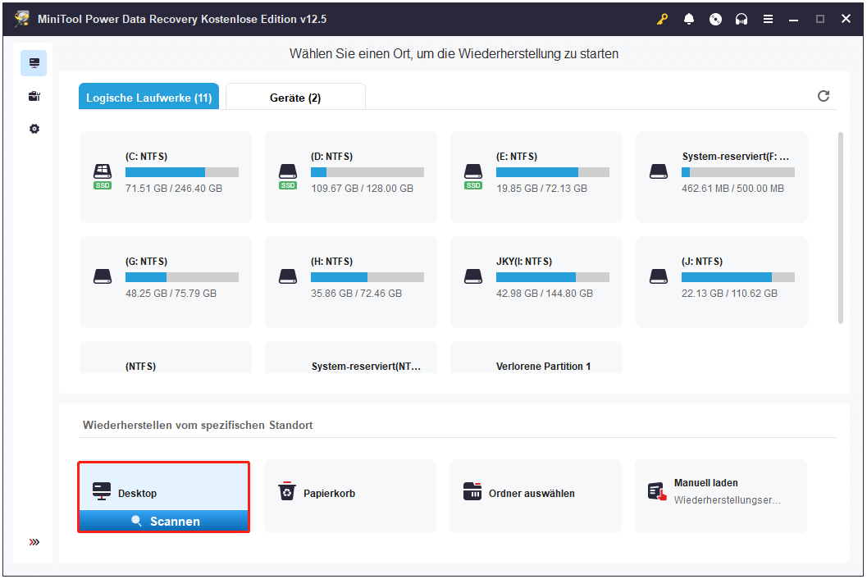Click the J: NTFS drive icon
This screenshot has height=579, width=867.
pos(659,276)
